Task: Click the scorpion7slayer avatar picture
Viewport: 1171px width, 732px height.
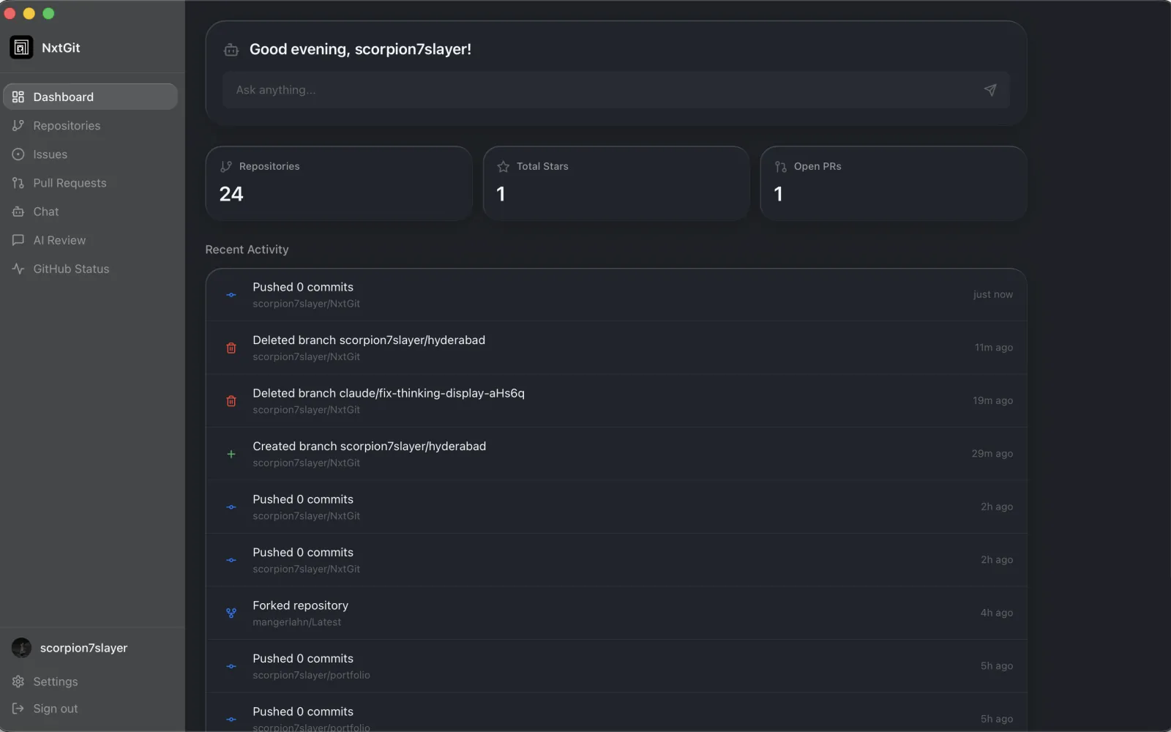Action: 21,648
